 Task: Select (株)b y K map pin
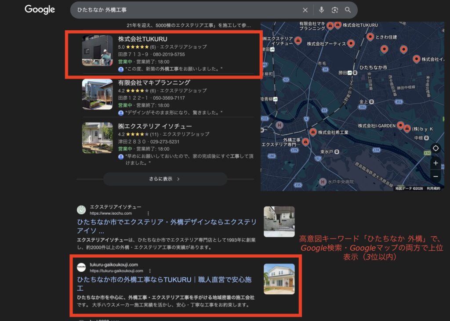[x=407, y=129]
